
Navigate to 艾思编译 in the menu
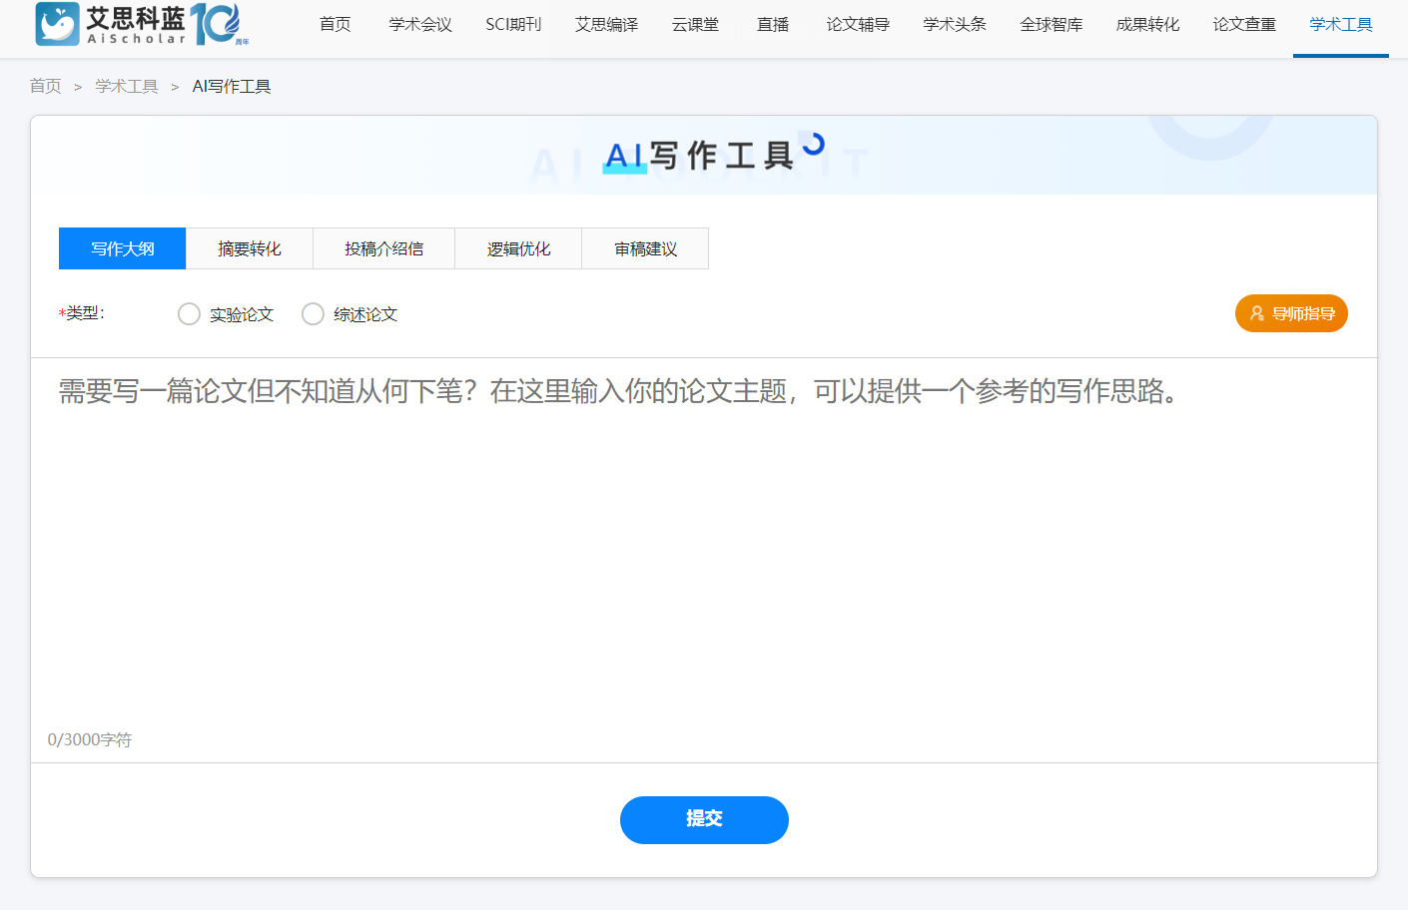(606, 24)
